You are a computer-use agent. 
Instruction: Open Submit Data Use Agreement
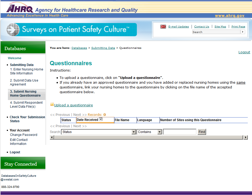pos(24,82)
